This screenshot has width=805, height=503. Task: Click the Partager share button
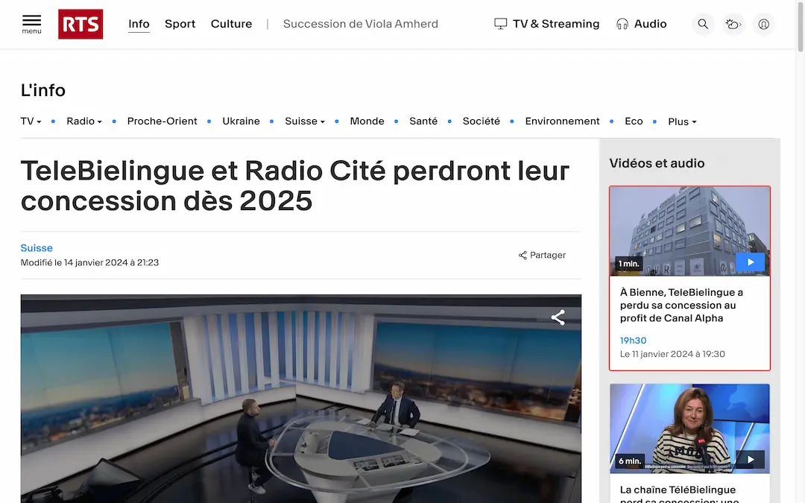542,255
